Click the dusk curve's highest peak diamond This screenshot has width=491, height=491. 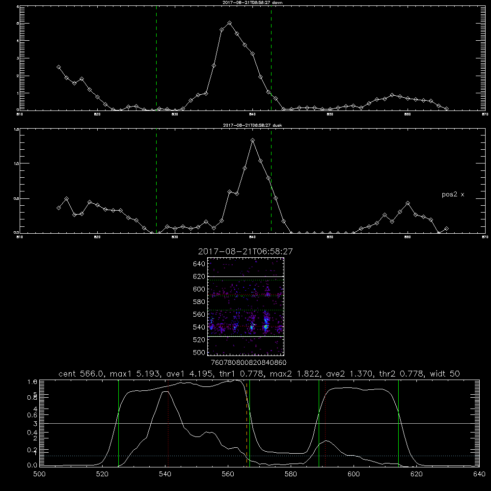tap(253, 140)
